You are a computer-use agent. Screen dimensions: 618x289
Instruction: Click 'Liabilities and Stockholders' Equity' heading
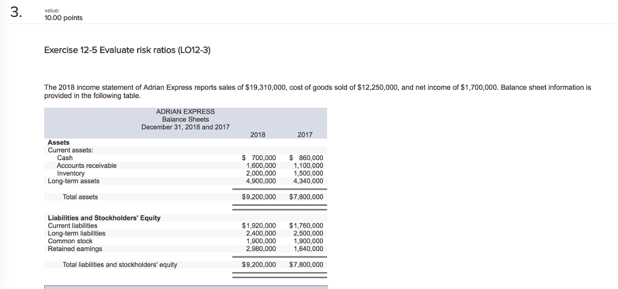(x=104, y=218)
